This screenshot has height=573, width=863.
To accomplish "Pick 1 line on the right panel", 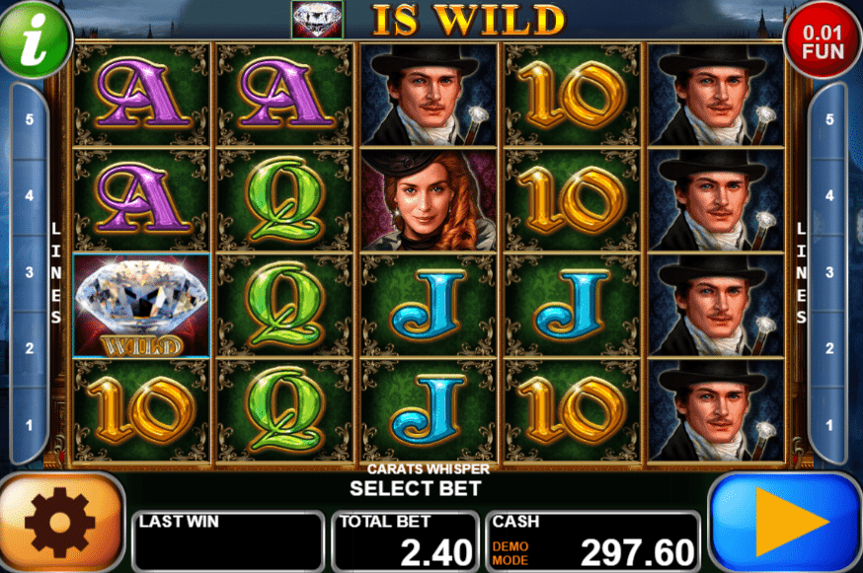I will click(828, 424).
